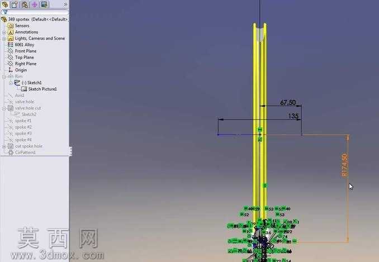The image size is (379, 262).
Task: Select the R174,50 radius dimension
Action: click(x=345, y=165)
